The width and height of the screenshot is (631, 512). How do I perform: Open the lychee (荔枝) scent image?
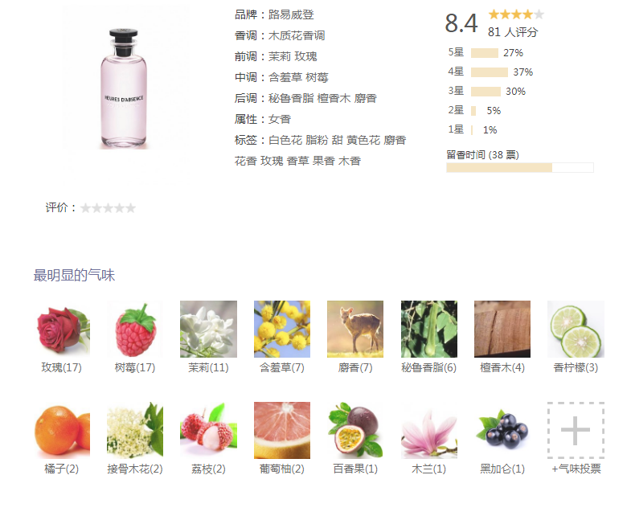pyautogui.click(x=208, y=430)
